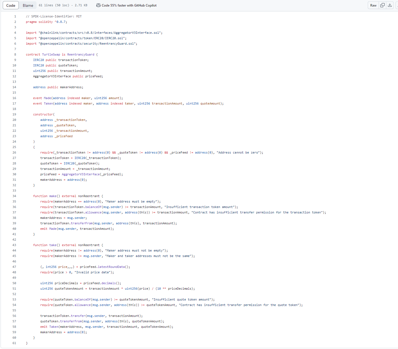The height and width of the screenshot is (349, 398).
Task: Click 'quoteToken' in the IERC20 public declaration
Action: (x=67, y=65)
